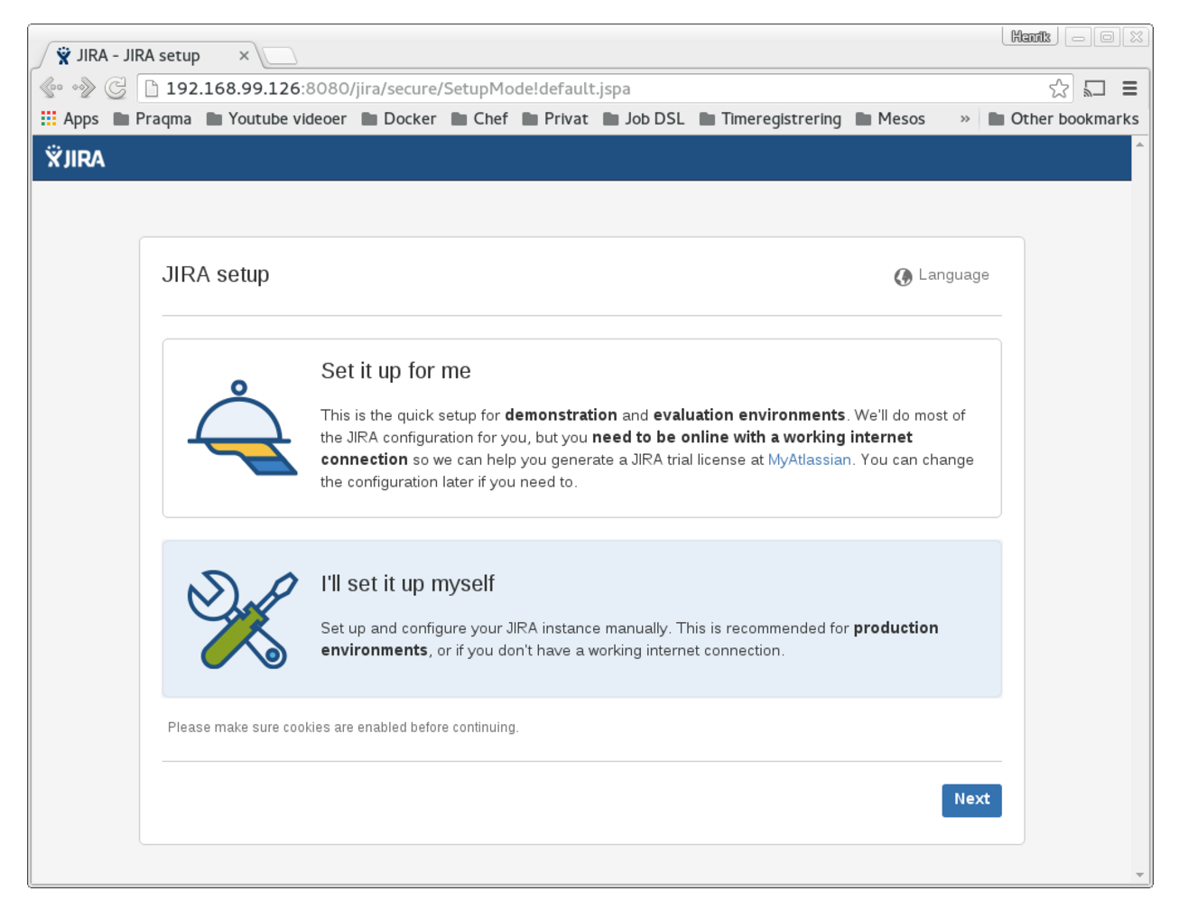Open the Youtube videoer bookmarks folder
The height and width of the screenshot is (910, 1179).
click(x=276, y=119)
